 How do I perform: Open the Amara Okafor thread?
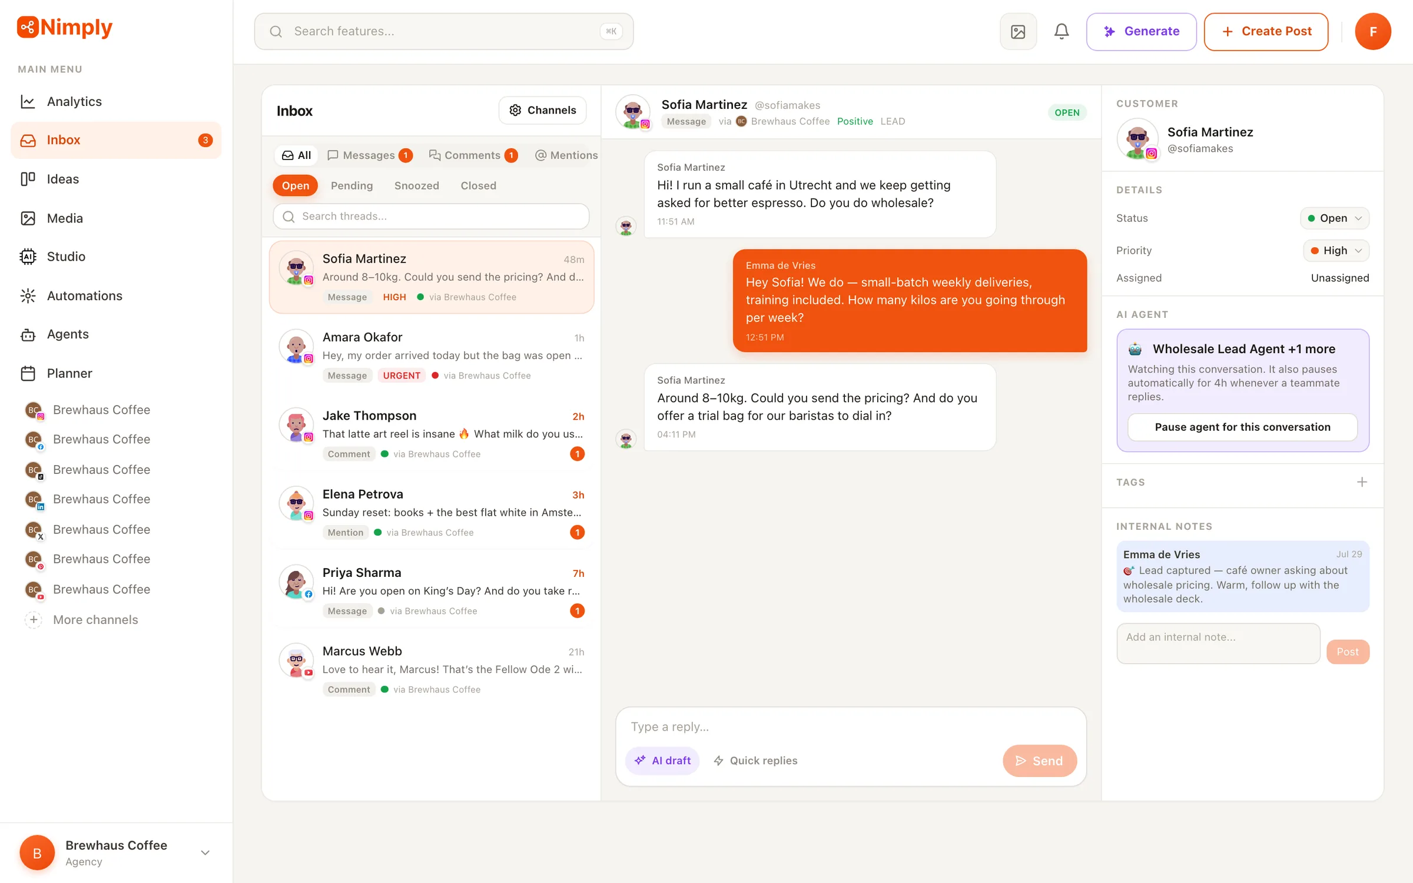tap(431, 356)
